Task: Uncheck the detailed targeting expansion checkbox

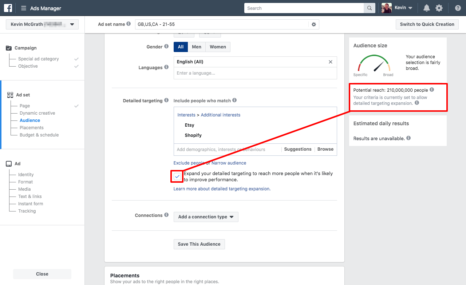Action: coord(177,177)
